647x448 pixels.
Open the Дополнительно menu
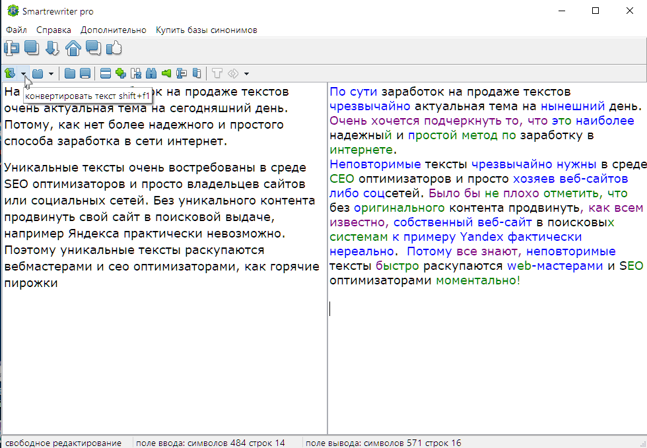[114, 30]
